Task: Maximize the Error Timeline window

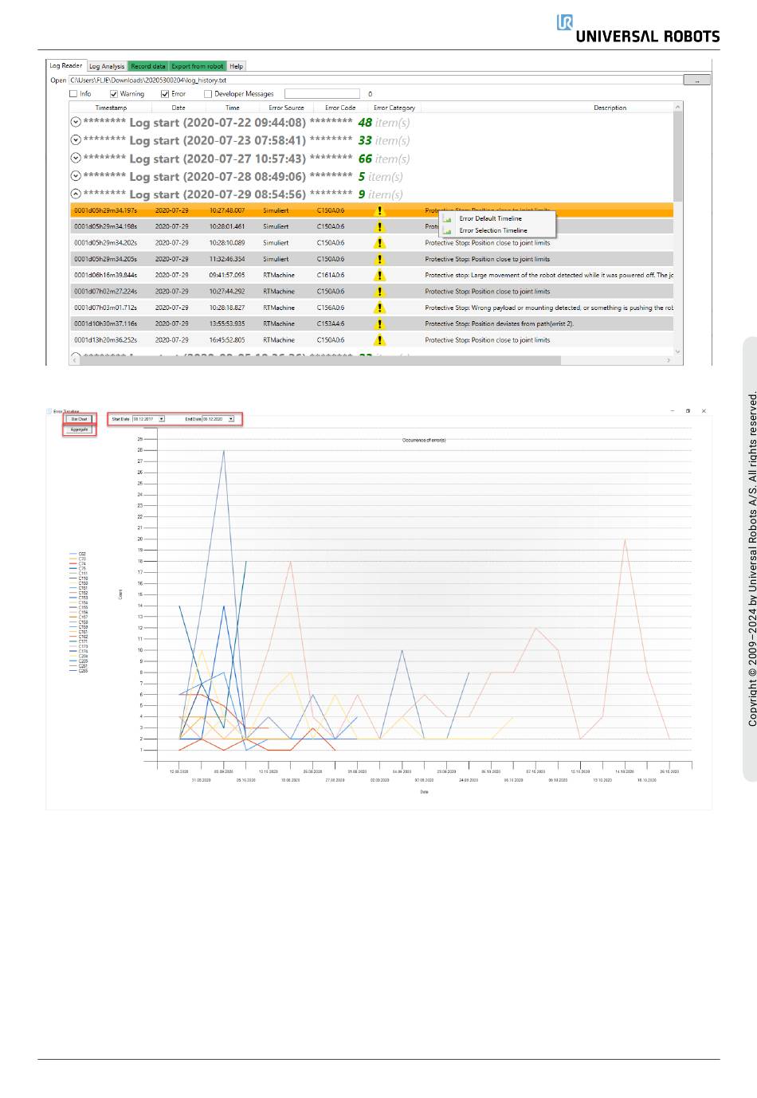Action: 688,411
